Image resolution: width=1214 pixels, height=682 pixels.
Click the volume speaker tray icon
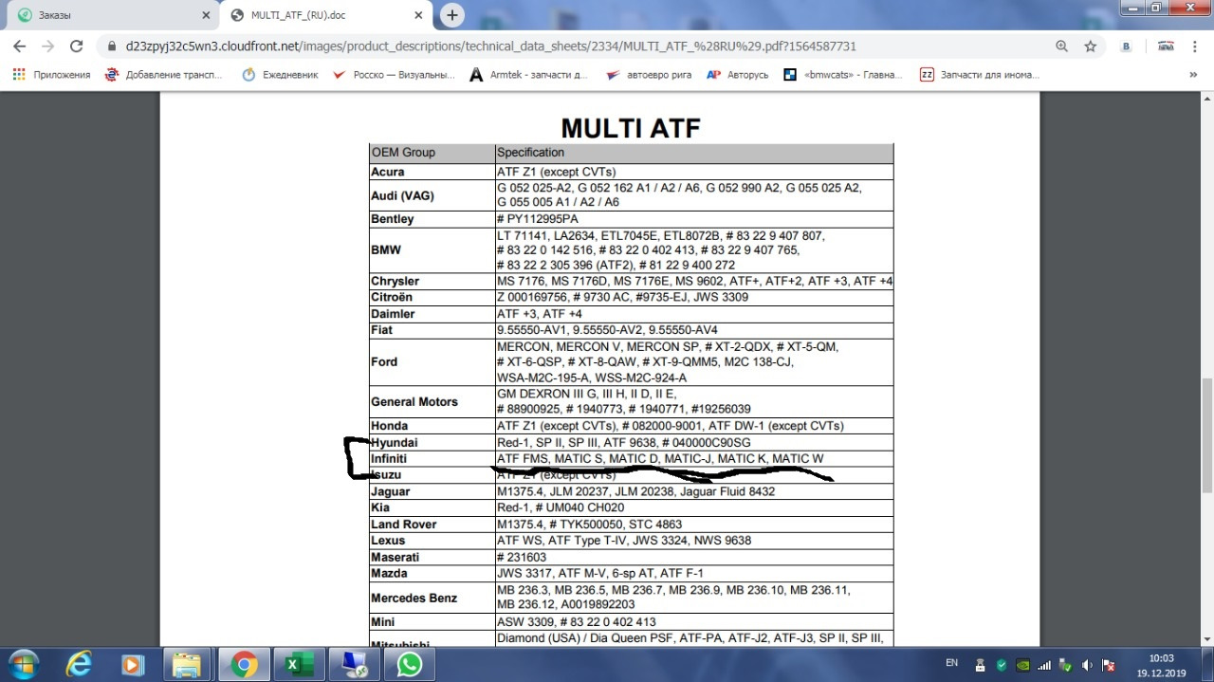click(1086, 665)
